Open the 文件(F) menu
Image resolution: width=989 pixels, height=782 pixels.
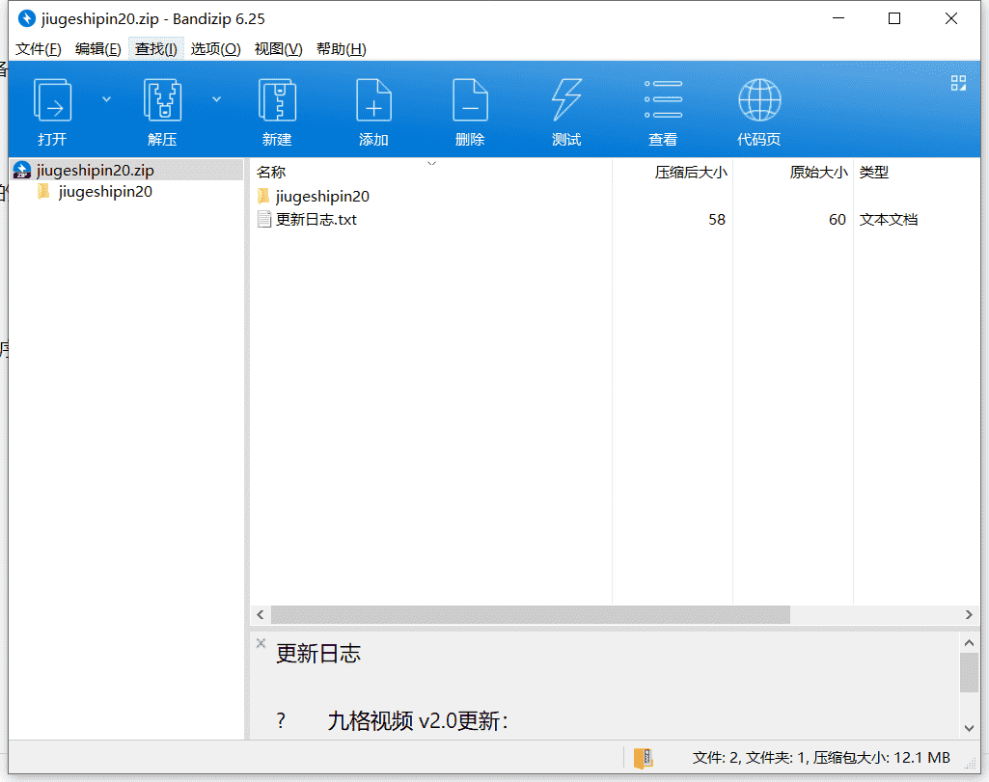pos(39,49)
